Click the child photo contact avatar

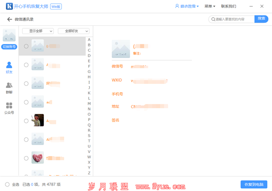coord(38,120)
